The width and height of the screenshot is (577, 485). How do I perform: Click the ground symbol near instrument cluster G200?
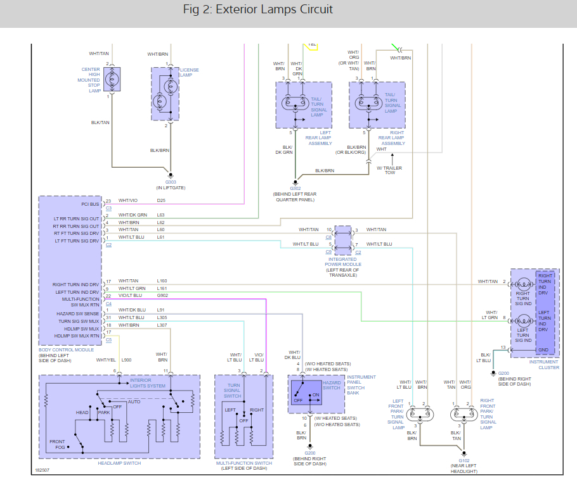point(493,373)
